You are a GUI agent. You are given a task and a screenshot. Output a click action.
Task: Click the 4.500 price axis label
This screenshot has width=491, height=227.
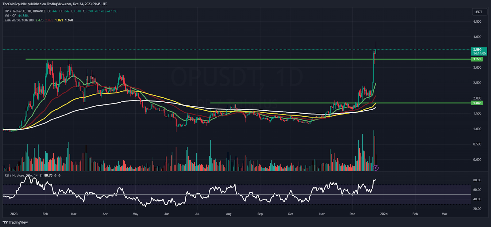[x=477, y=21]
